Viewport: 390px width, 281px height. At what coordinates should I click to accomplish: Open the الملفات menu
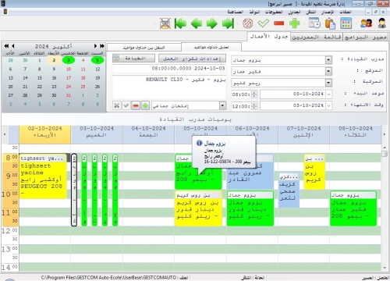346,12
